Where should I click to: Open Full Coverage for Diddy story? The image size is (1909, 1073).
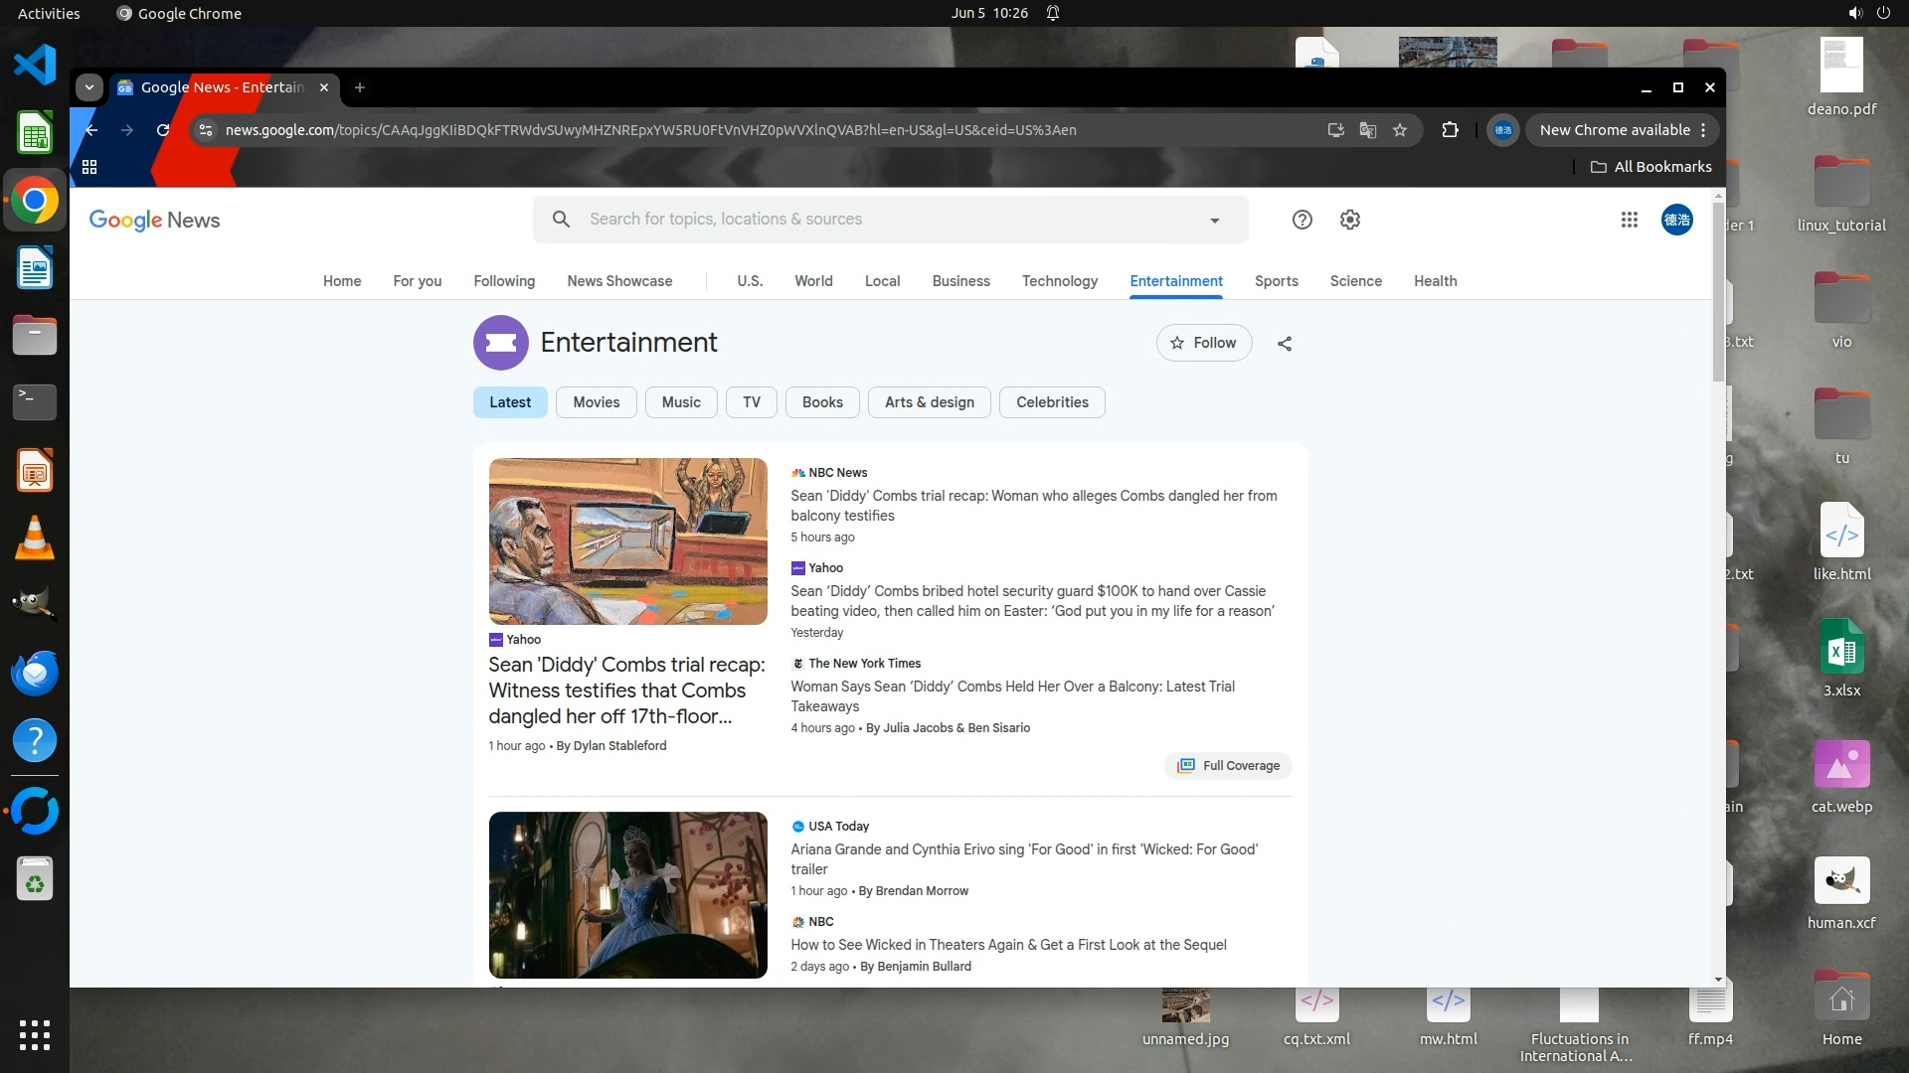[1229, 766]
